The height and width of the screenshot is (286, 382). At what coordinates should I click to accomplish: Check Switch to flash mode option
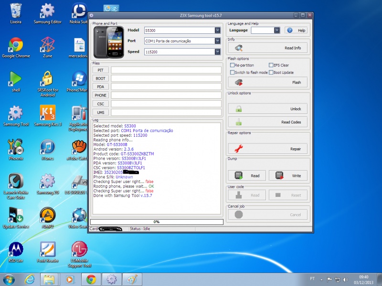pos(232,72)
